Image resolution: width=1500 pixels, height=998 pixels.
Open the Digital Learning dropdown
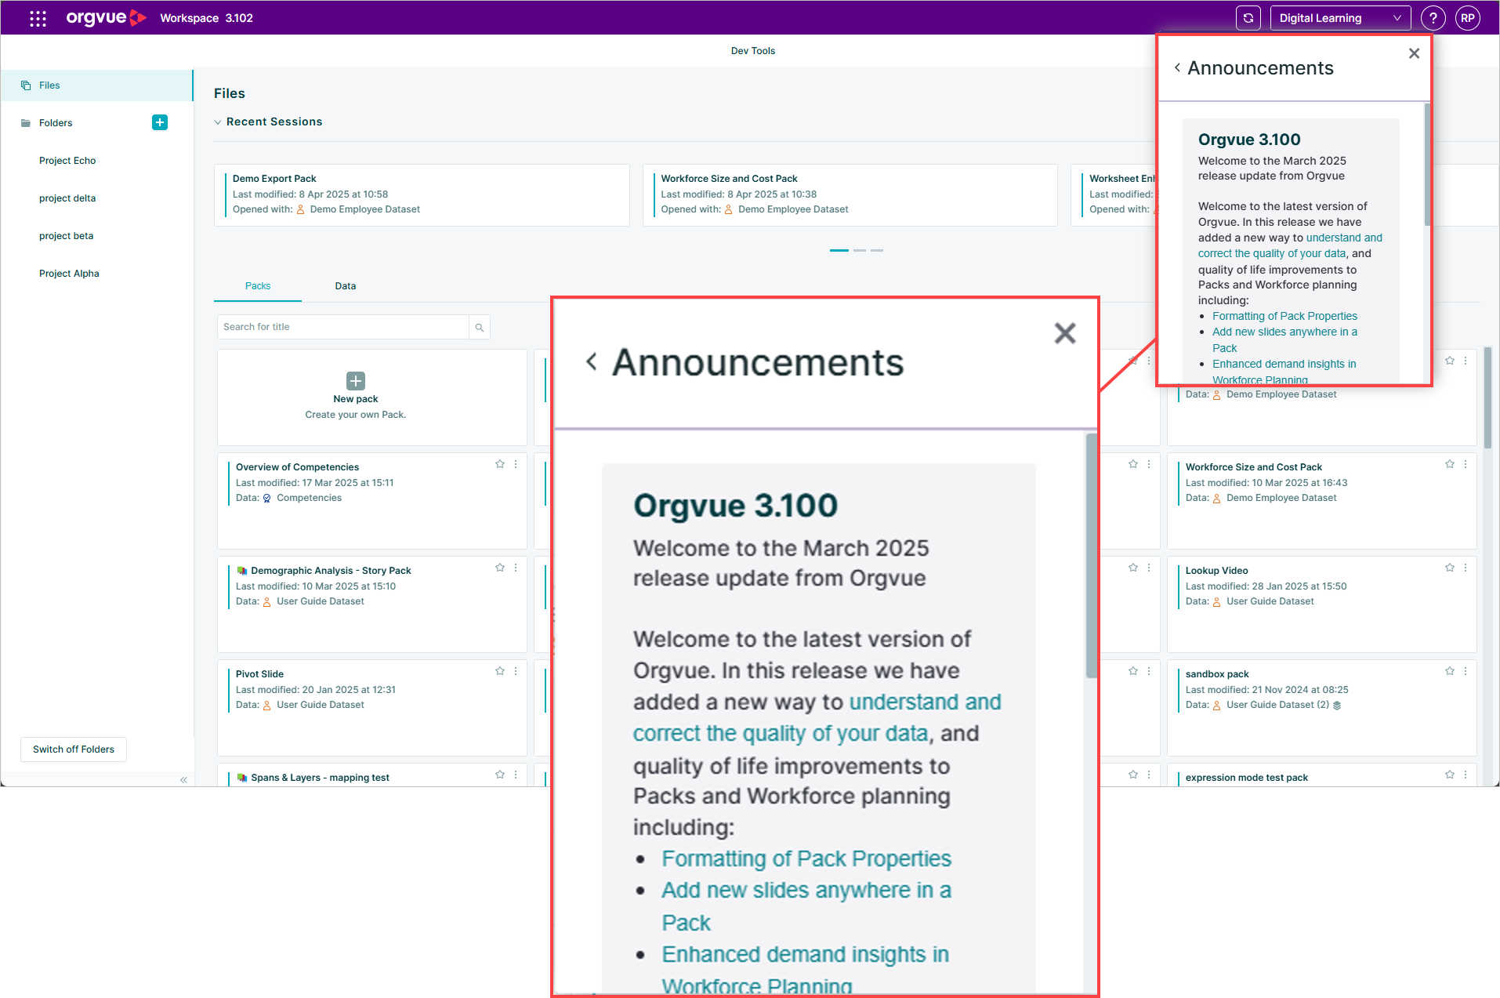(1340, 18)
